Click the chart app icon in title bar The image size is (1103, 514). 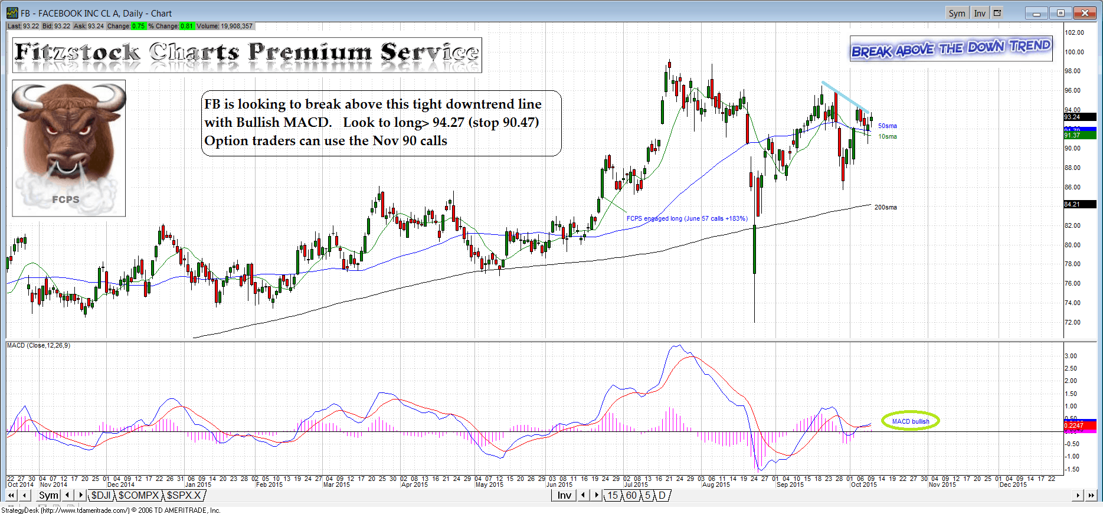pos(12,13)
